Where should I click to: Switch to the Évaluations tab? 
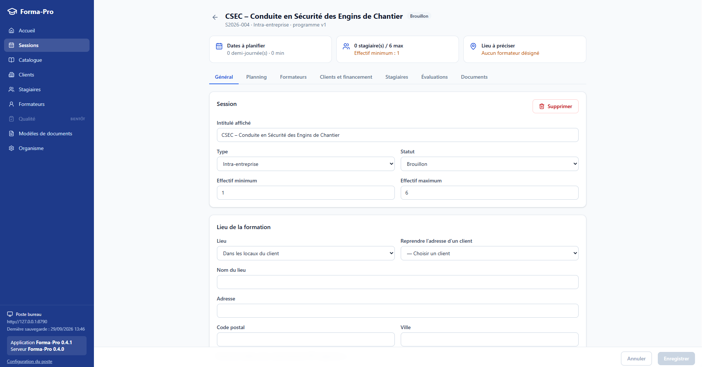(x=435, y=77)
